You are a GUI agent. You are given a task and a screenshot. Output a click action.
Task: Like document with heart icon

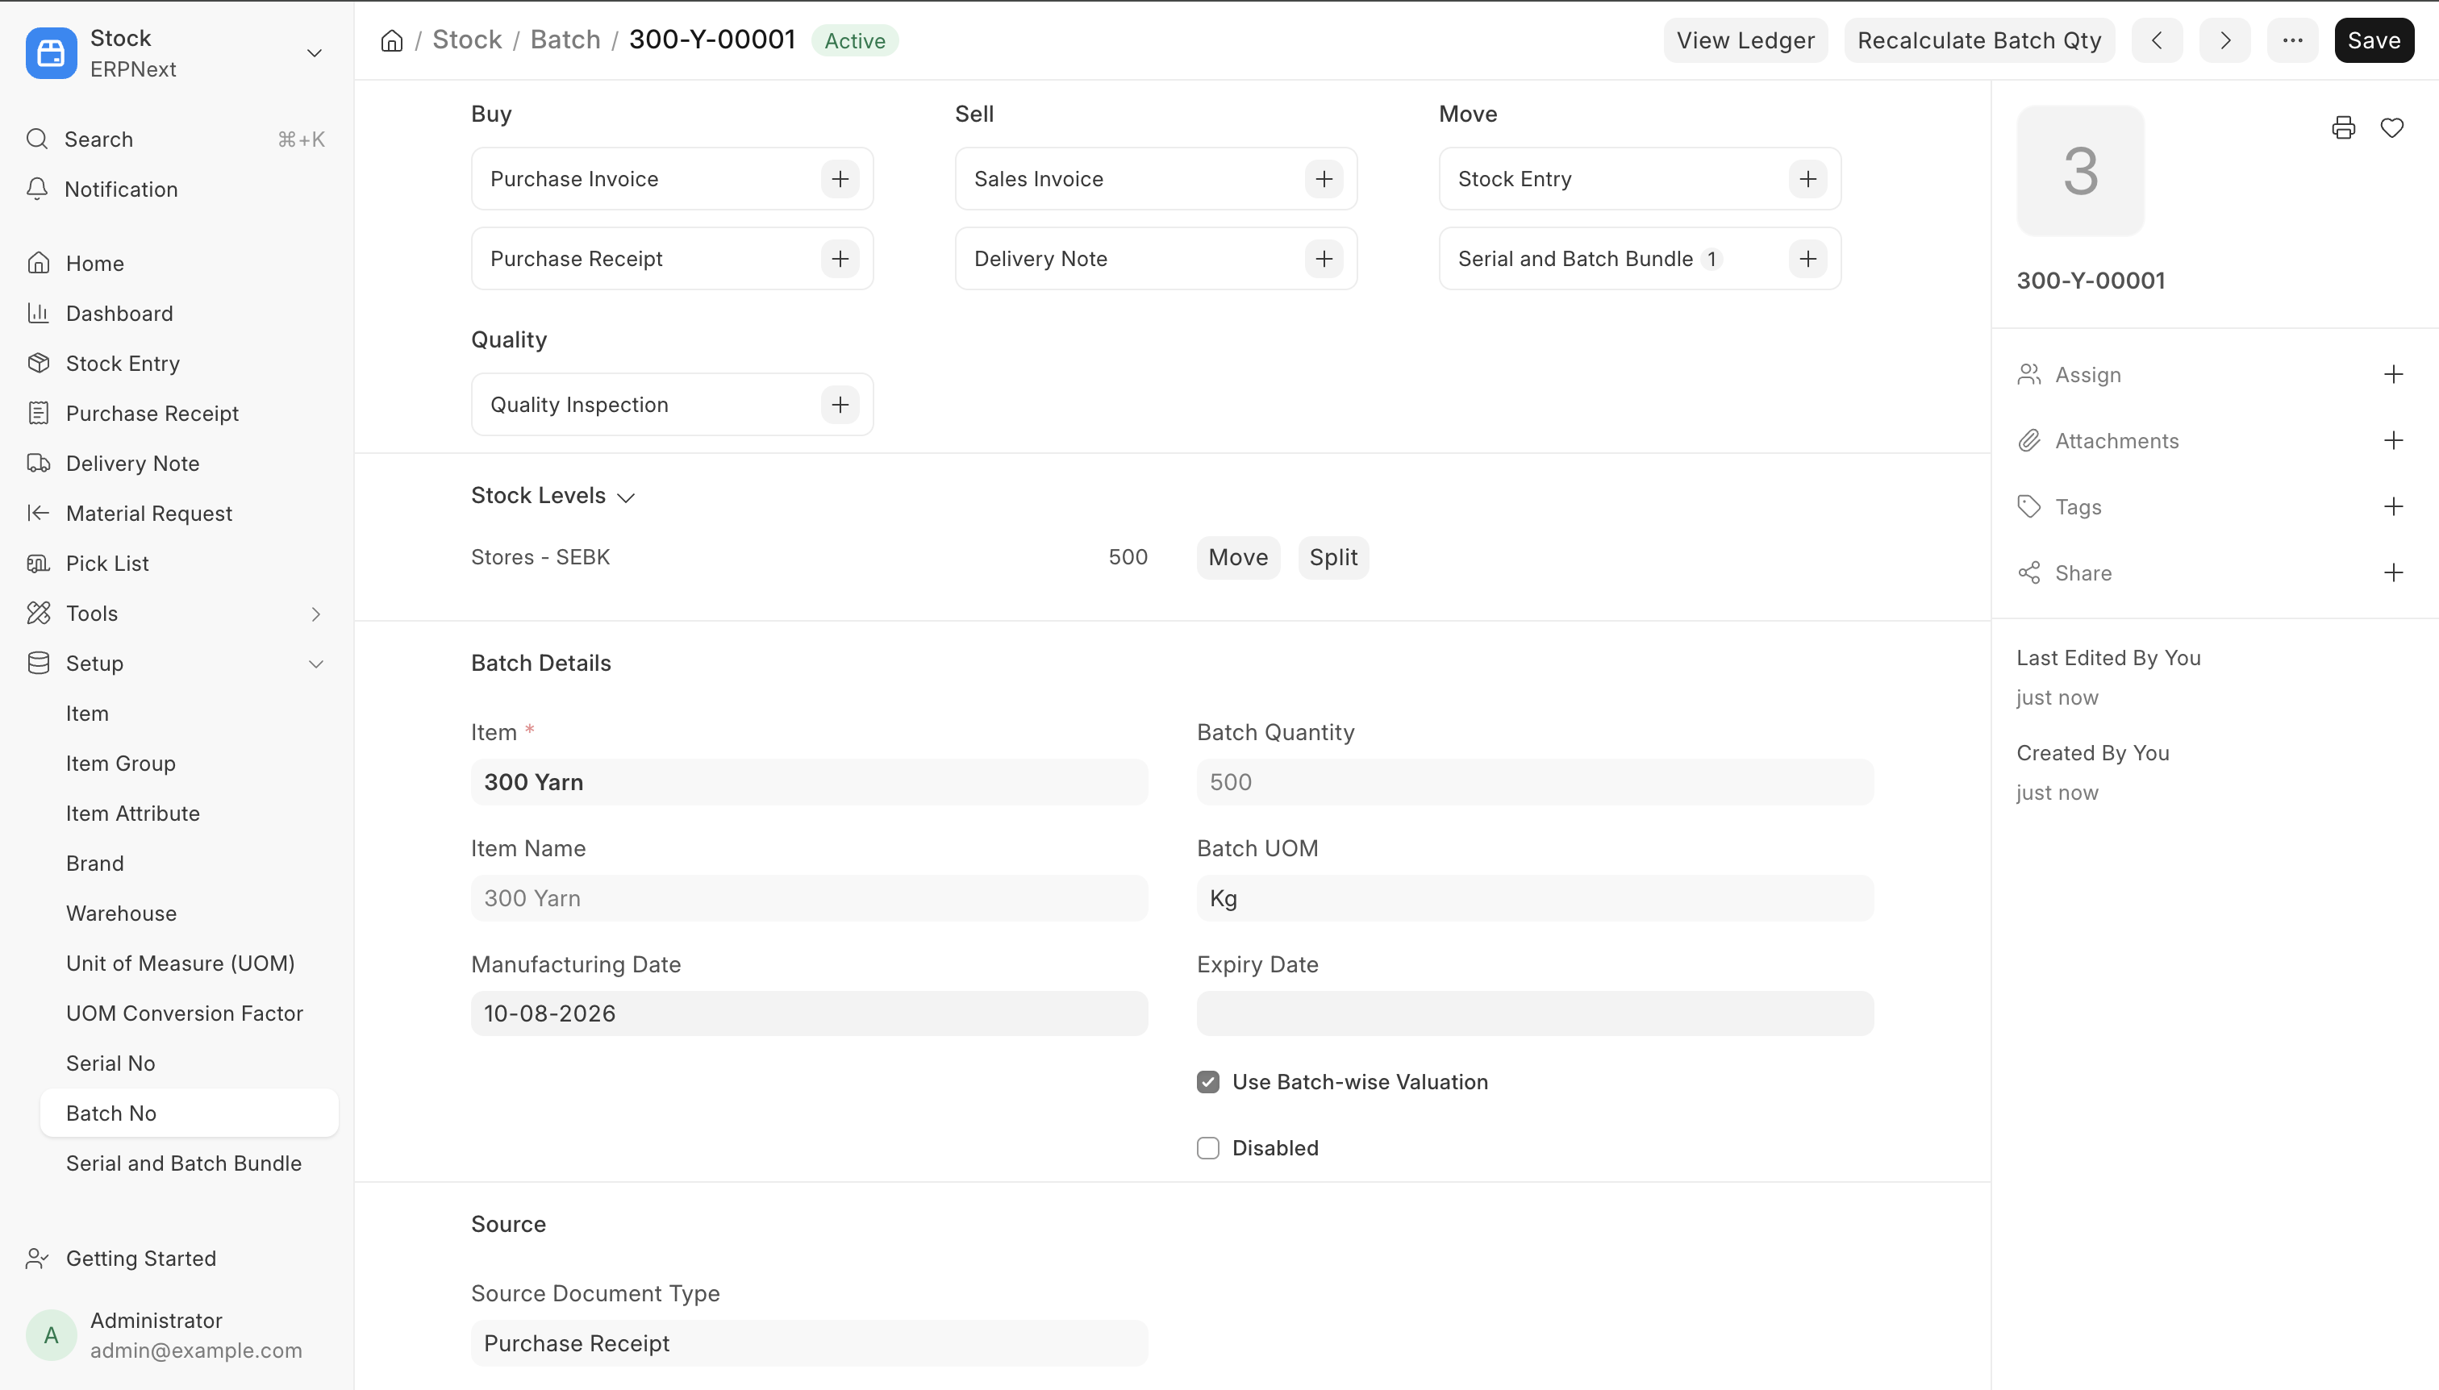2392,128
